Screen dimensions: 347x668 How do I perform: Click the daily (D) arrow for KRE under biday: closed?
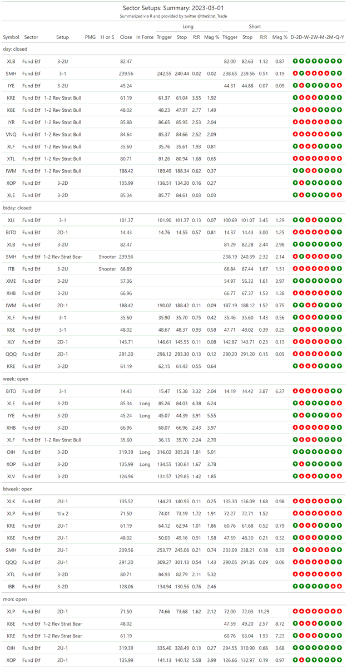pos(295,366)
